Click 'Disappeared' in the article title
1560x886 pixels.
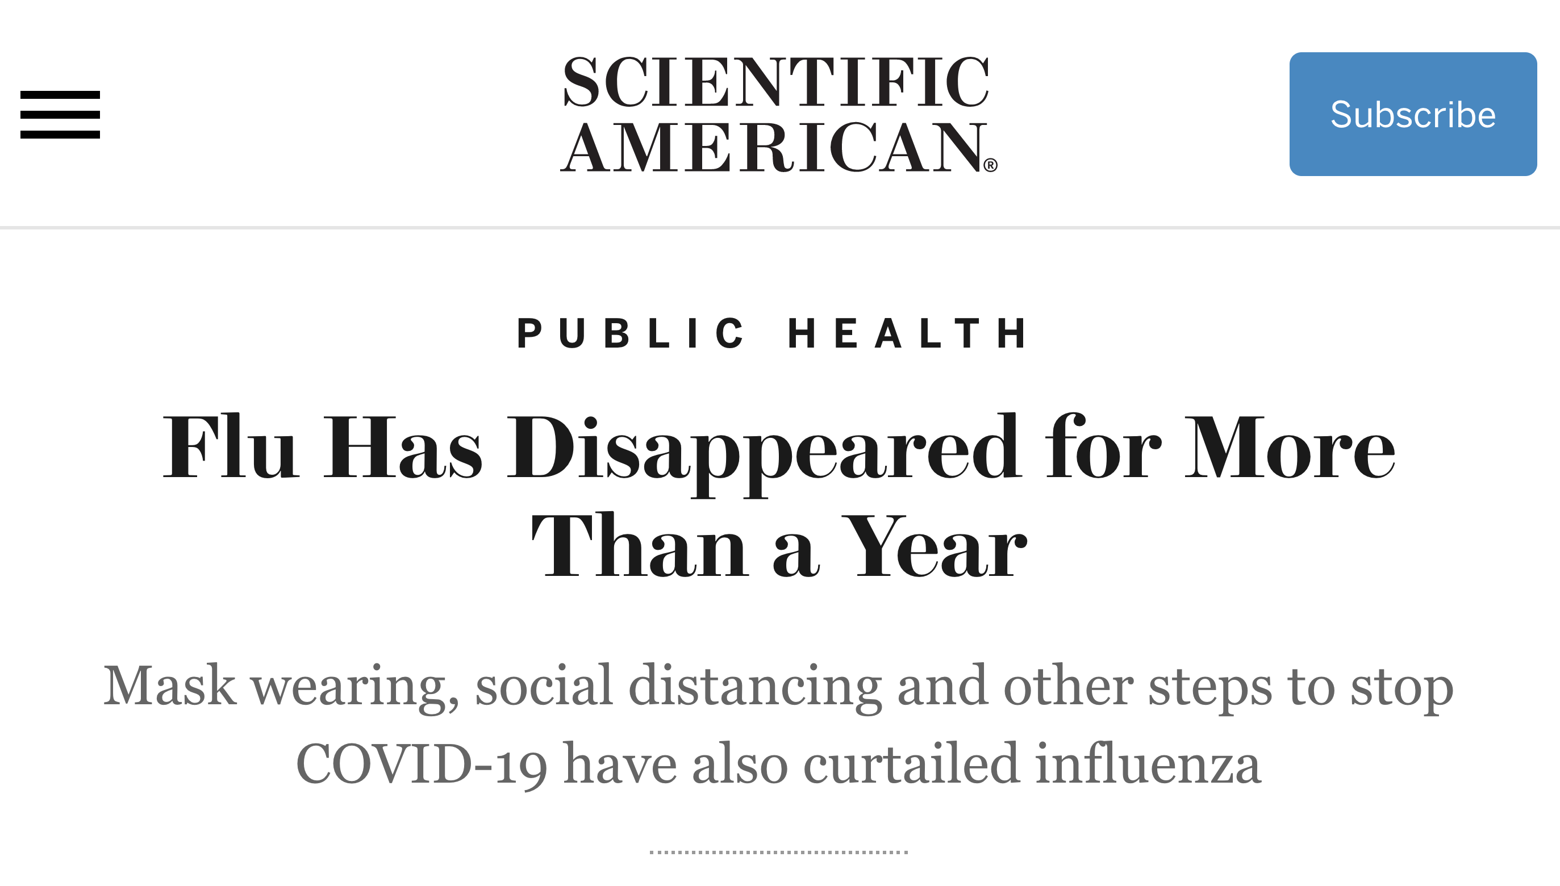pyautogui.click(x=764, y=449)
